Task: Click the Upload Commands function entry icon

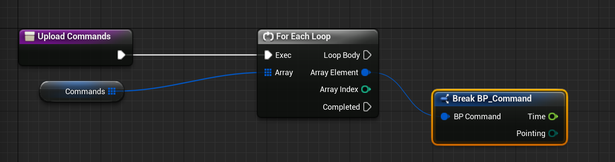Action: pyautogui.click(x=29, y=37)
